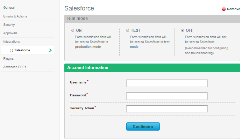Click the Remove link
This screenshot has width=242, height=140.
coord(233,9)
